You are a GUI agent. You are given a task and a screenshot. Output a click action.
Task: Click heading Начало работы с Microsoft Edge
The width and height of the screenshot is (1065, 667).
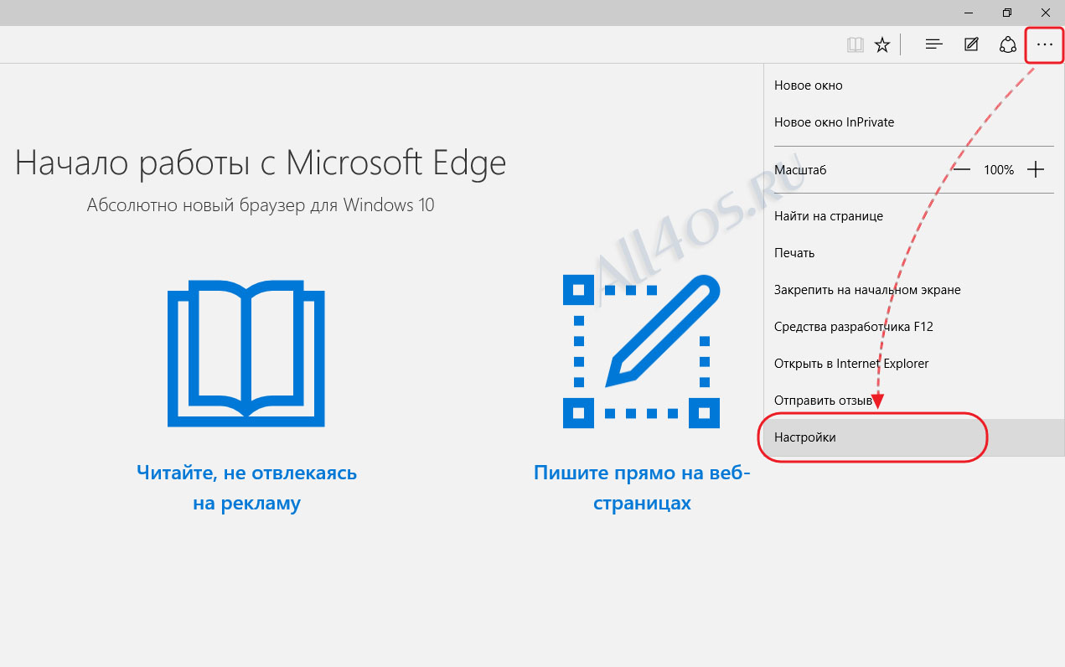click(261, 162)
